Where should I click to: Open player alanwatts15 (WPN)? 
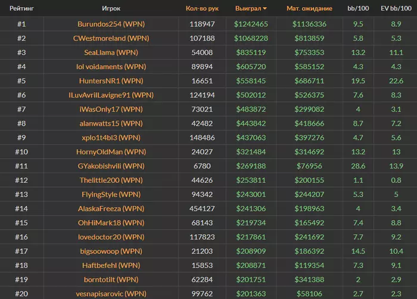click(111, 123)
